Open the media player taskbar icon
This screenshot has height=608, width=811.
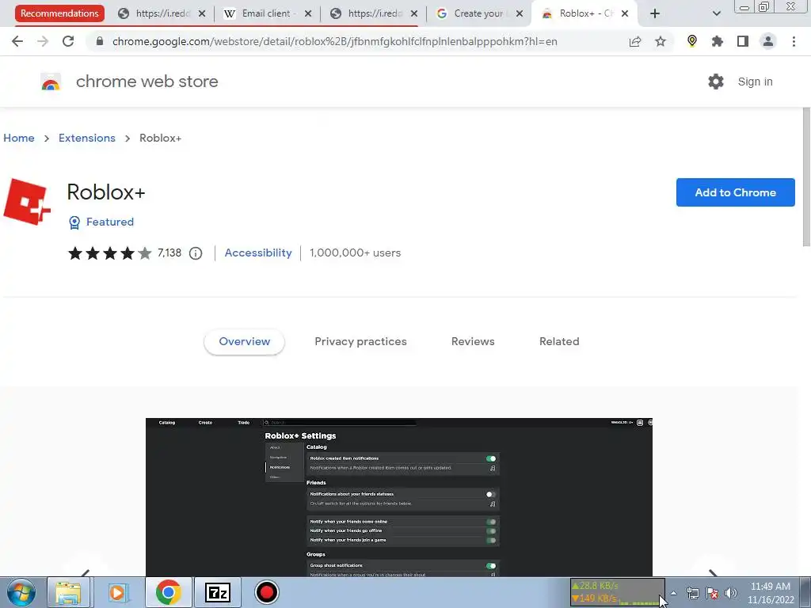pos(117,592)
